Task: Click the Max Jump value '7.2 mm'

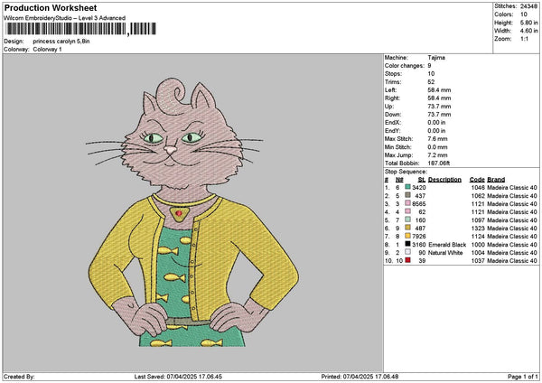Action: (x=437, y=155)
